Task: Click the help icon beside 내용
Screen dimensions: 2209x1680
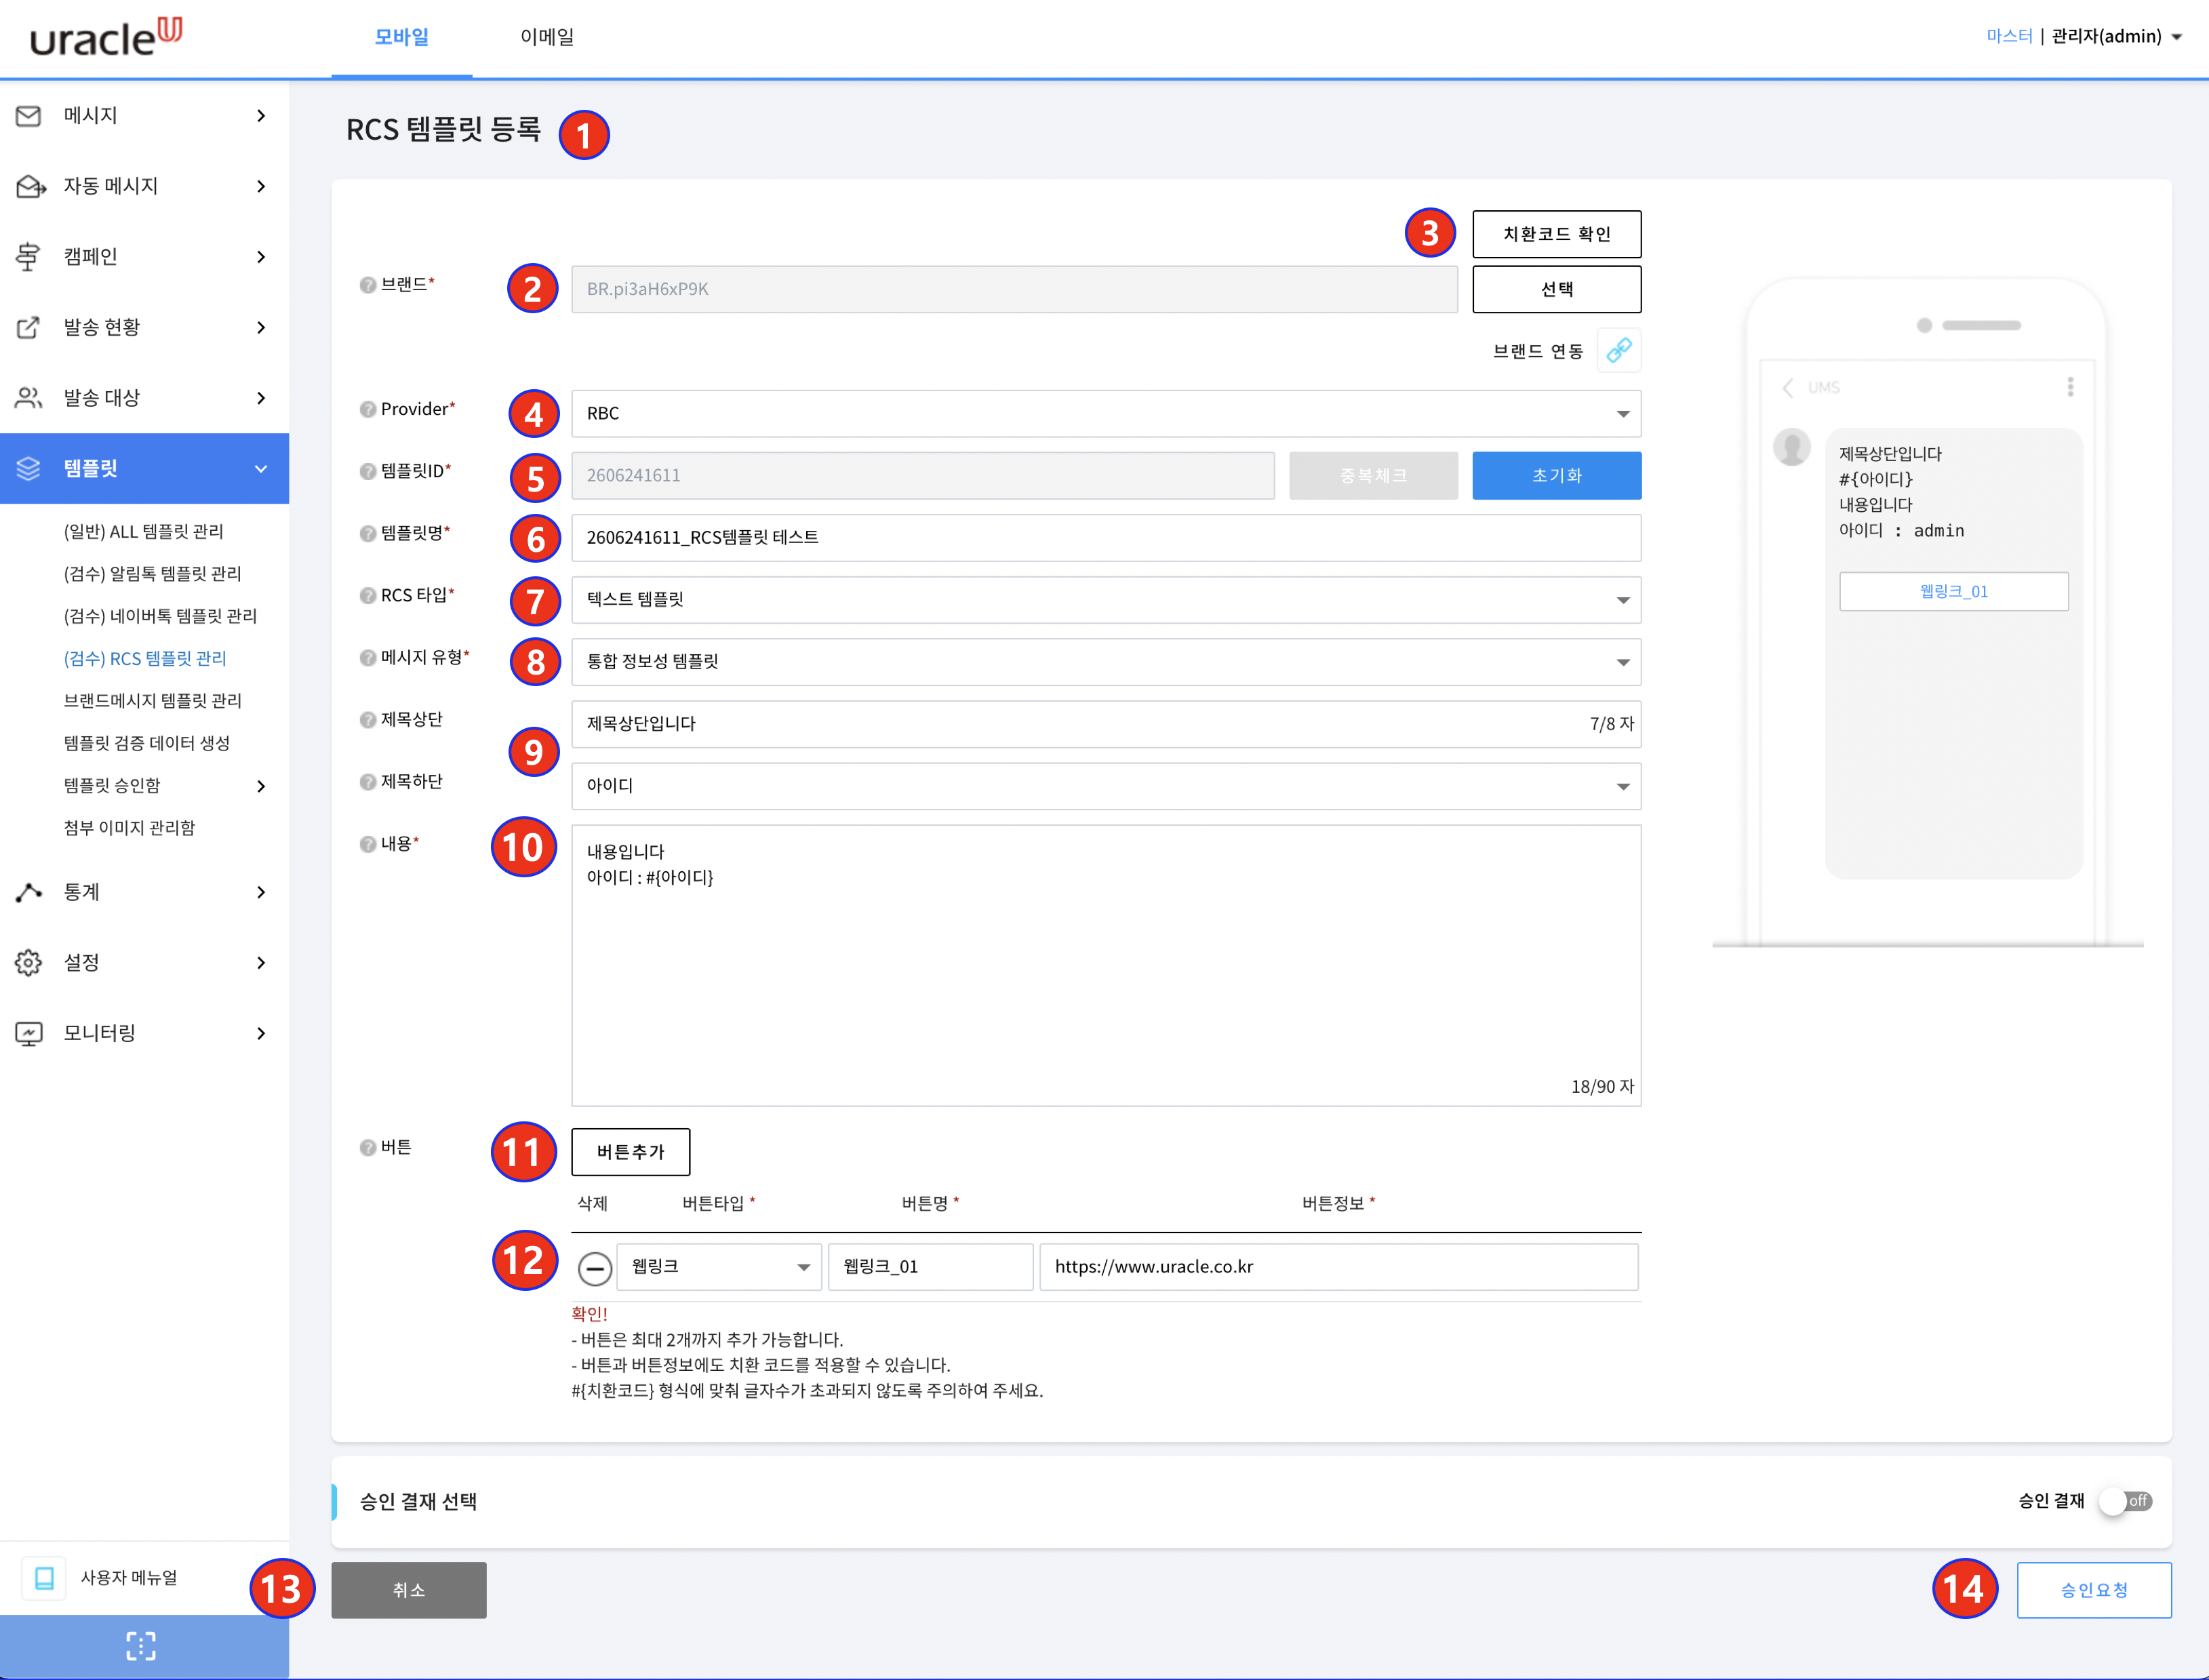Action: coord(367,844)
